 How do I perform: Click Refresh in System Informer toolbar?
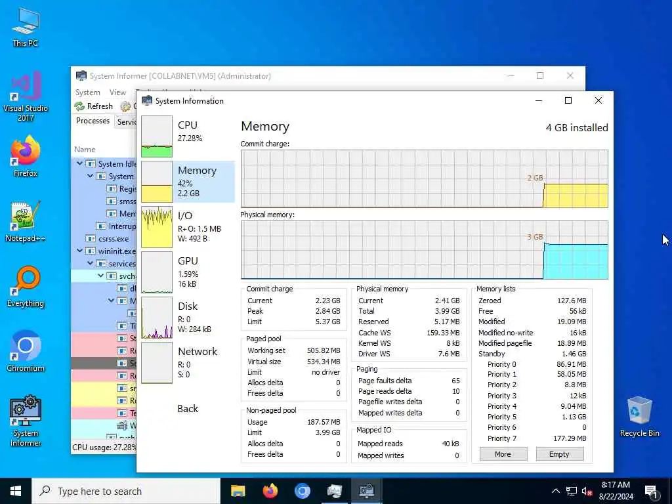(x=94, y=106)
